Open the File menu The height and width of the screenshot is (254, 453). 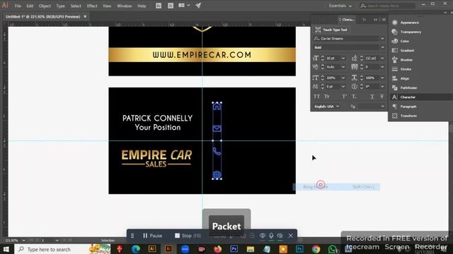pos(18,6)
